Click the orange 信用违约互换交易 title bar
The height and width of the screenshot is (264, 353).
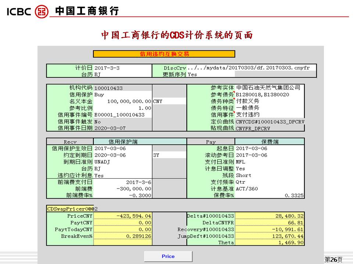pos(164,54)
